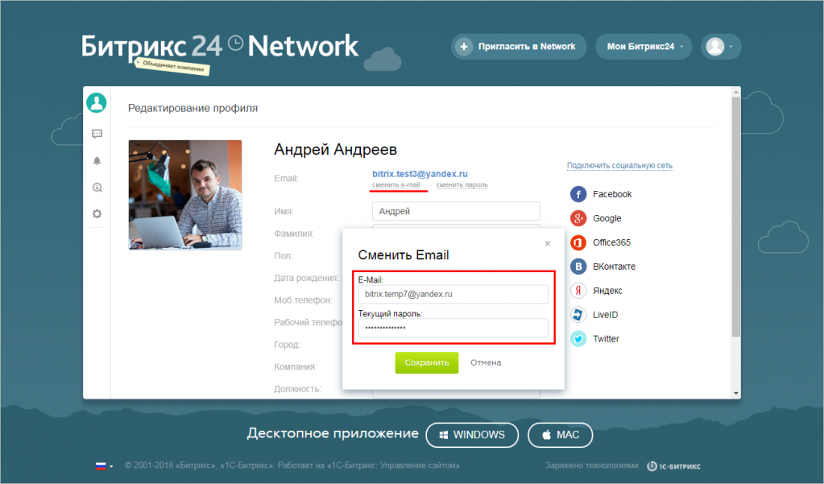Click the Объединяет компании tag under logo
This screenshot has height=484, width=824.
pos(173,67)
